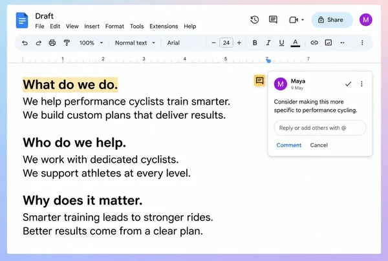
Task: Open the Google Docs home icon
Action: click(22, 20)
